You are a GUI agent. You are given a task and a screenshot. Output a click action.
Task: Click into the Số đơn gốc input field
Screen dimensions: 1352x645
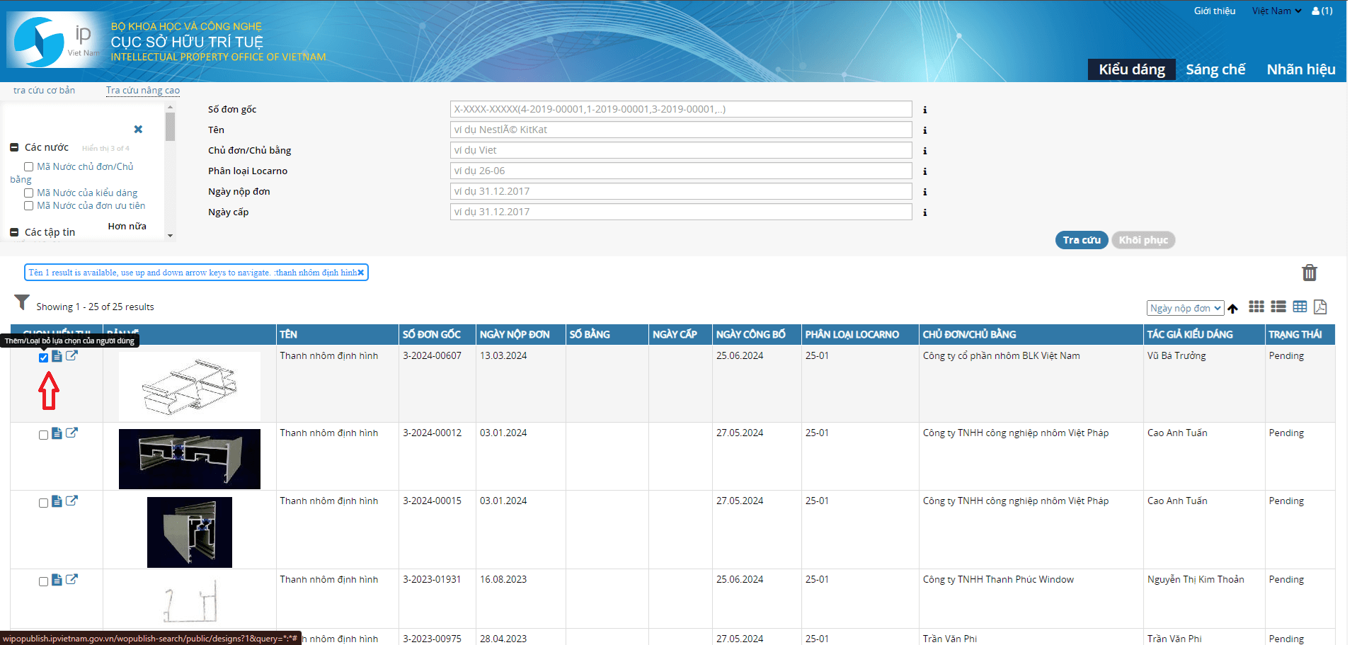pyautogui.click(x=680, y=109)
